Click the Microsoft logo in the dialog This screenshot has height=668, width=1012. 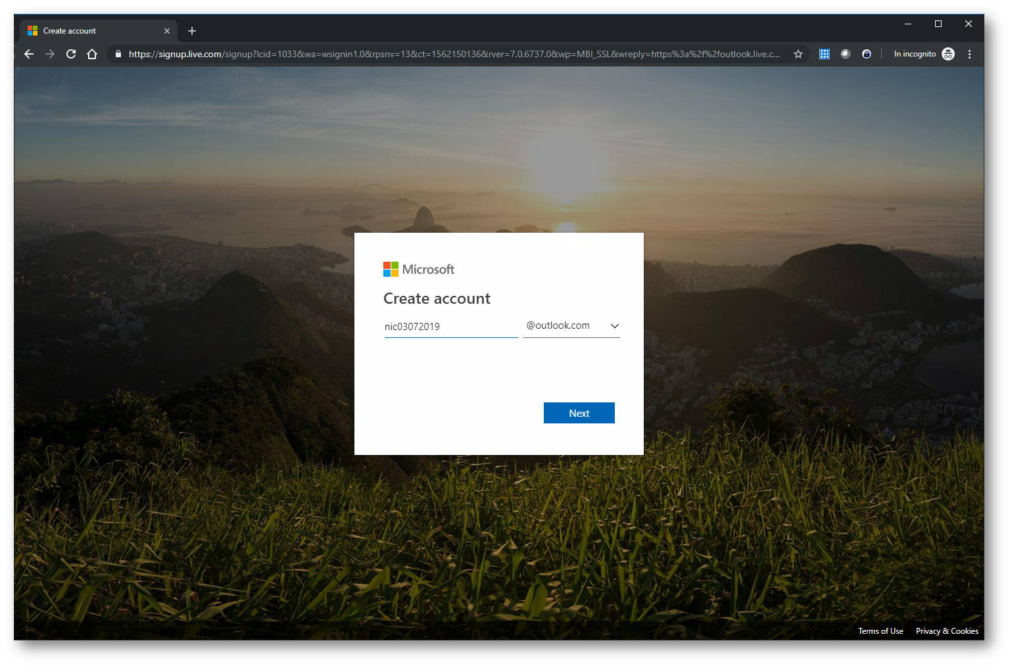(x=419, y=270)
